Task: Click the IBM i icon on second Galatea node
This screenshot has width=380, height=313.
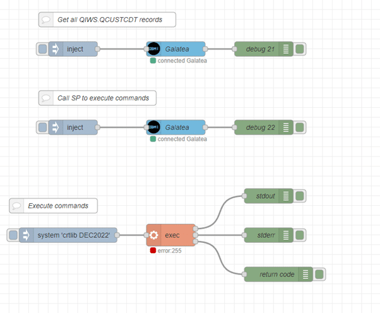Action: click(x=153, y=127)
